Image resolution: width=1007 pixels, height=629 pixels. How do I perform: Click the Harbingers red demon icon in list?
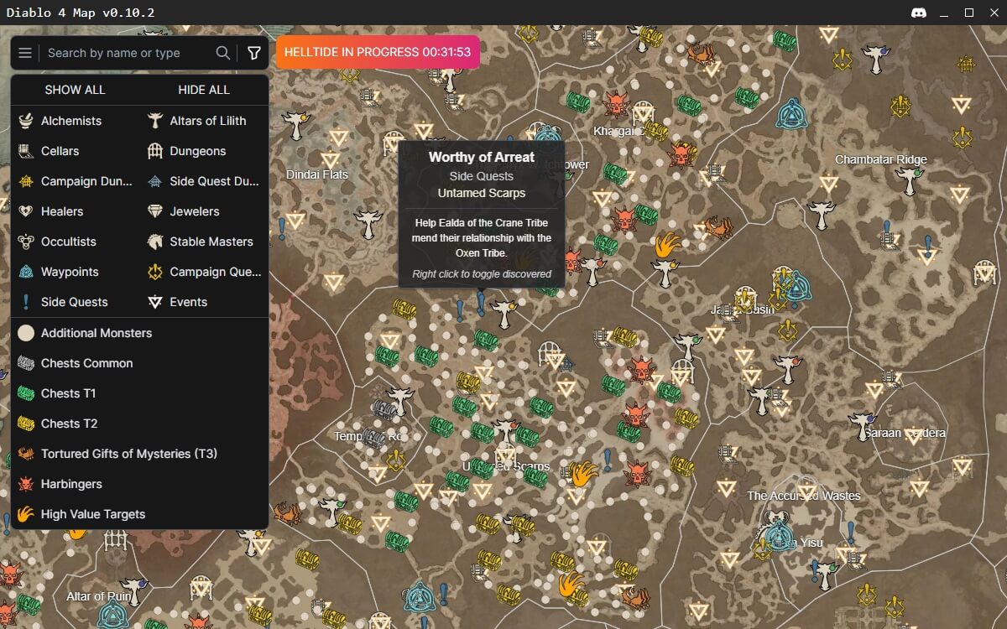pyautogui.click(x=26, y=484)
